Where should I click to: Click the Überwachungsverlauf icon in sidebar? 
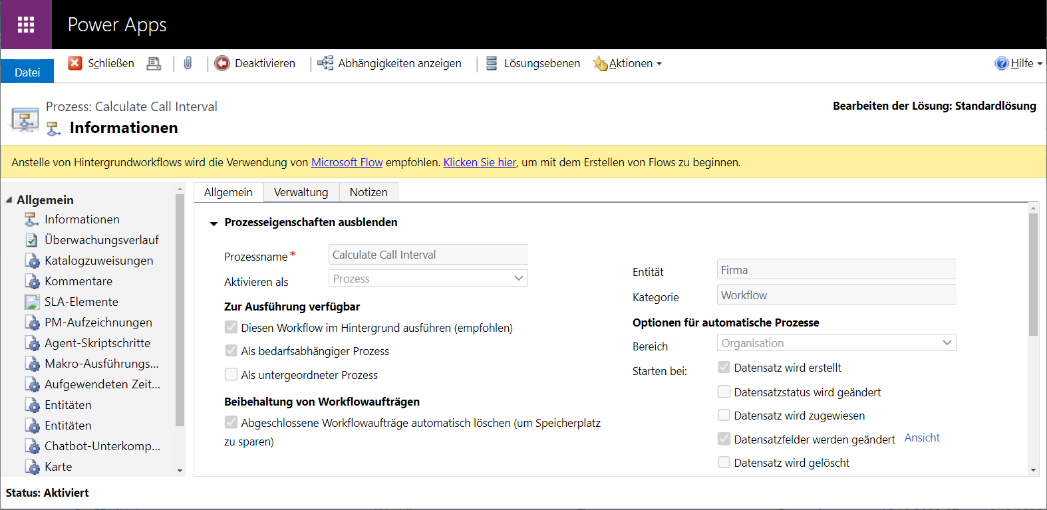(x=32, y=240)
